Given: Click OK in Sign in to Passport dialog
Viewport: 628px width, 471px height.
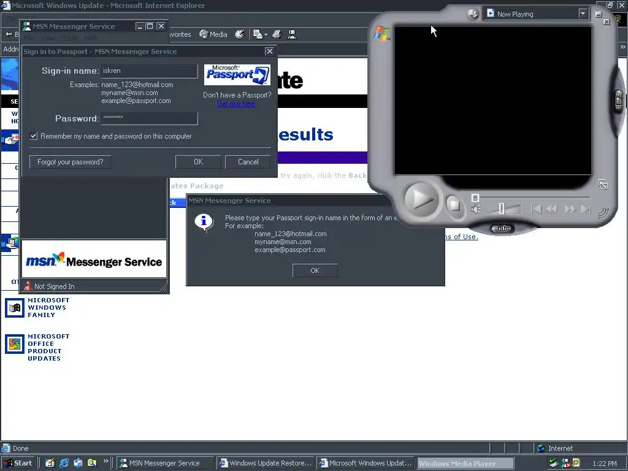Looking at the screenshot, I should coord(198,162).
